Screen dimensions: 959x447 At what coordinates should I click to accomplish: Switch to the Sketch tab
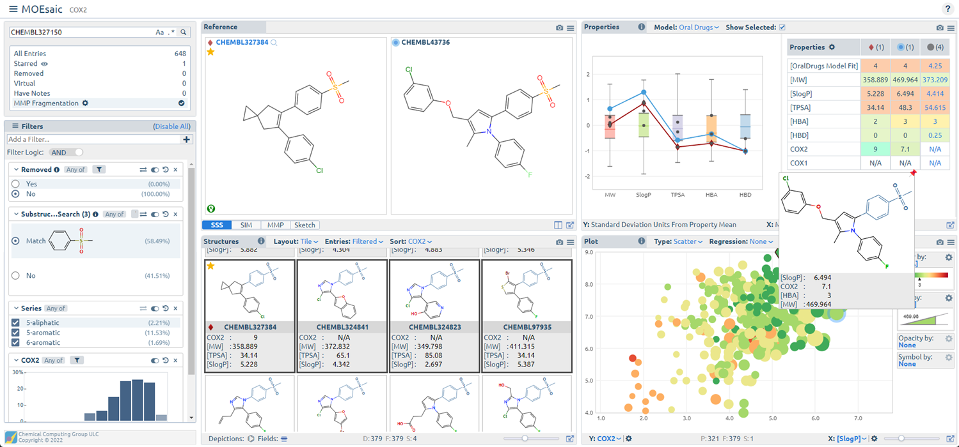point(305,225)
